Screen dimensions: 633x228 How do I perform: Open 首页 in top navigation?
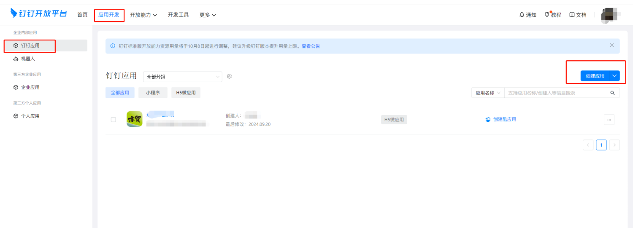pyautogui.click(x=82, y=15)
